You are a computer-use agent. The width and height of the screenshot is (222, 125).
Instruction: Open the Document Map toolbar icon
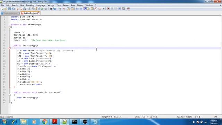(x=92, y=9)
